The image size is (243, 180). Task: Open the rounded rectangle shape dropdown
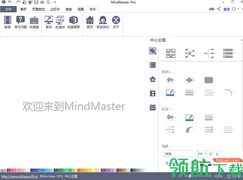209,80
